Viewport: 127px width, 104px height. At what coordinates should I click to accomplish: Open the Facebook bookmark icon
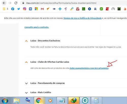point(13,9)
